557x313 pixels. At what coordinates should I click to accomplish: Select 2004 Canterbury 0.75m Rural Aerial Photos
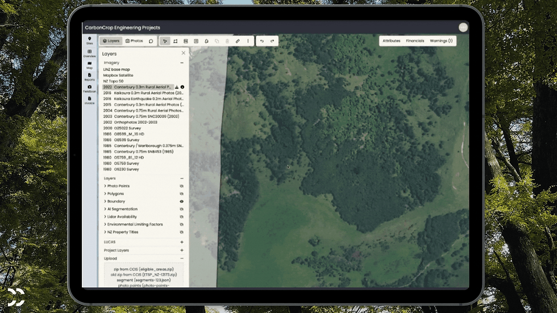pyautogui.click(x=143, y=110)
